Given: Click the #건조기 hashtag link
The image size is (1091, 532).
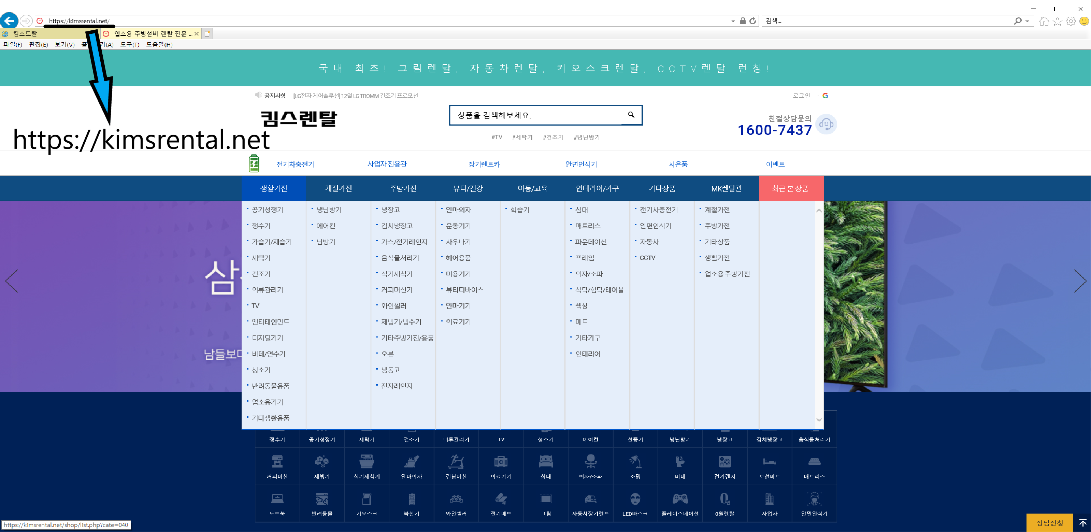Looking at the screenshot, I should click(553, 137).
